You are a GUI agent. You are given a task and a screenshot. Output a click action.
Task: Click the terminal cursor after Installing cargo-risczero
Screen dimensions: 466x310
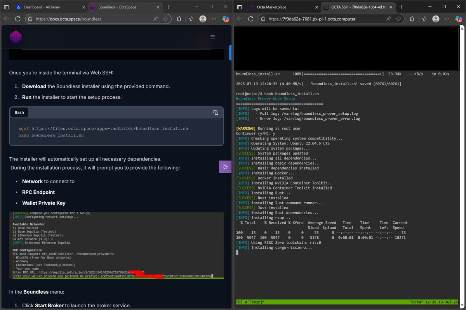coord(237,252)
